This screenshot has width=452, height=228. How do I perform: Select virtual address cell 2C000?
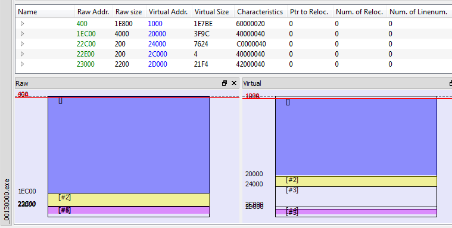coord(158,54)
